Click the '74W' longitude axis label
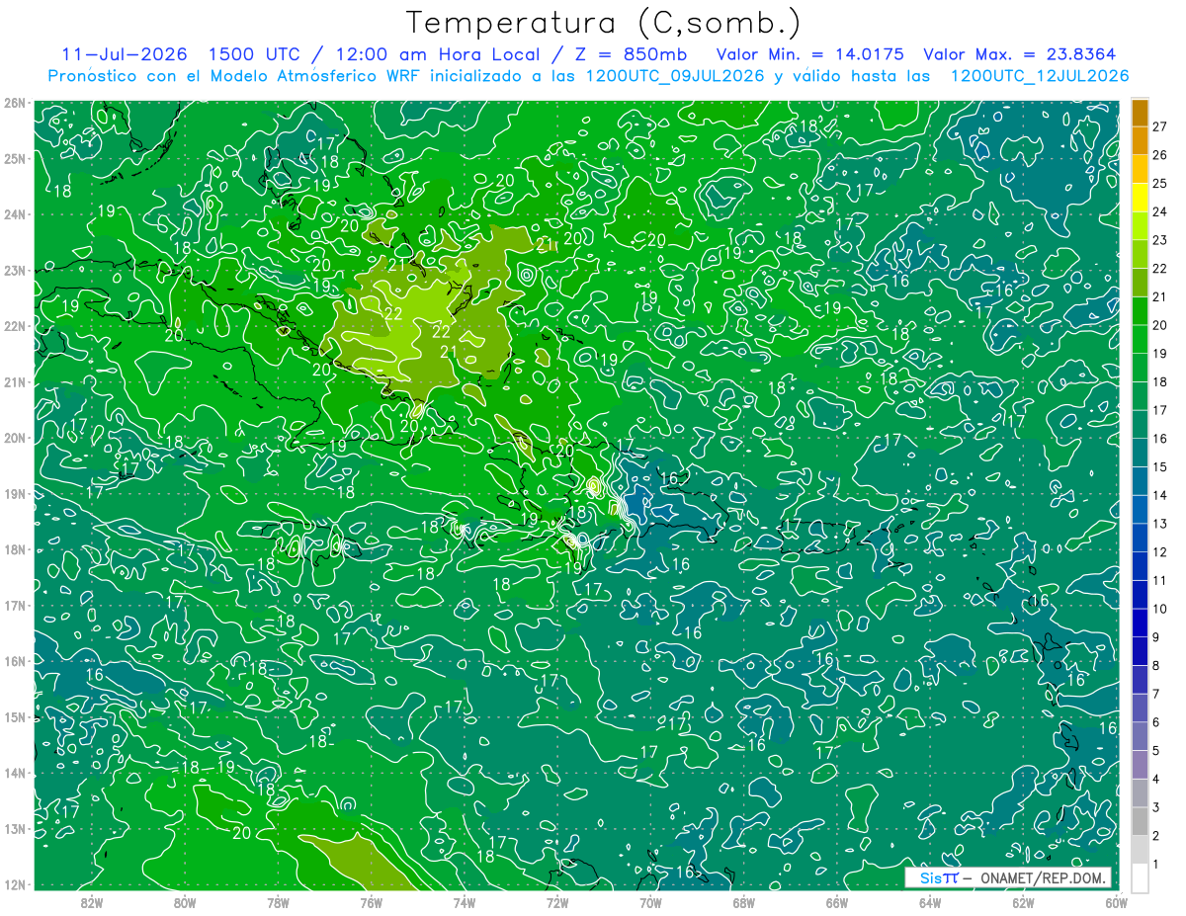 click(465, 902)
